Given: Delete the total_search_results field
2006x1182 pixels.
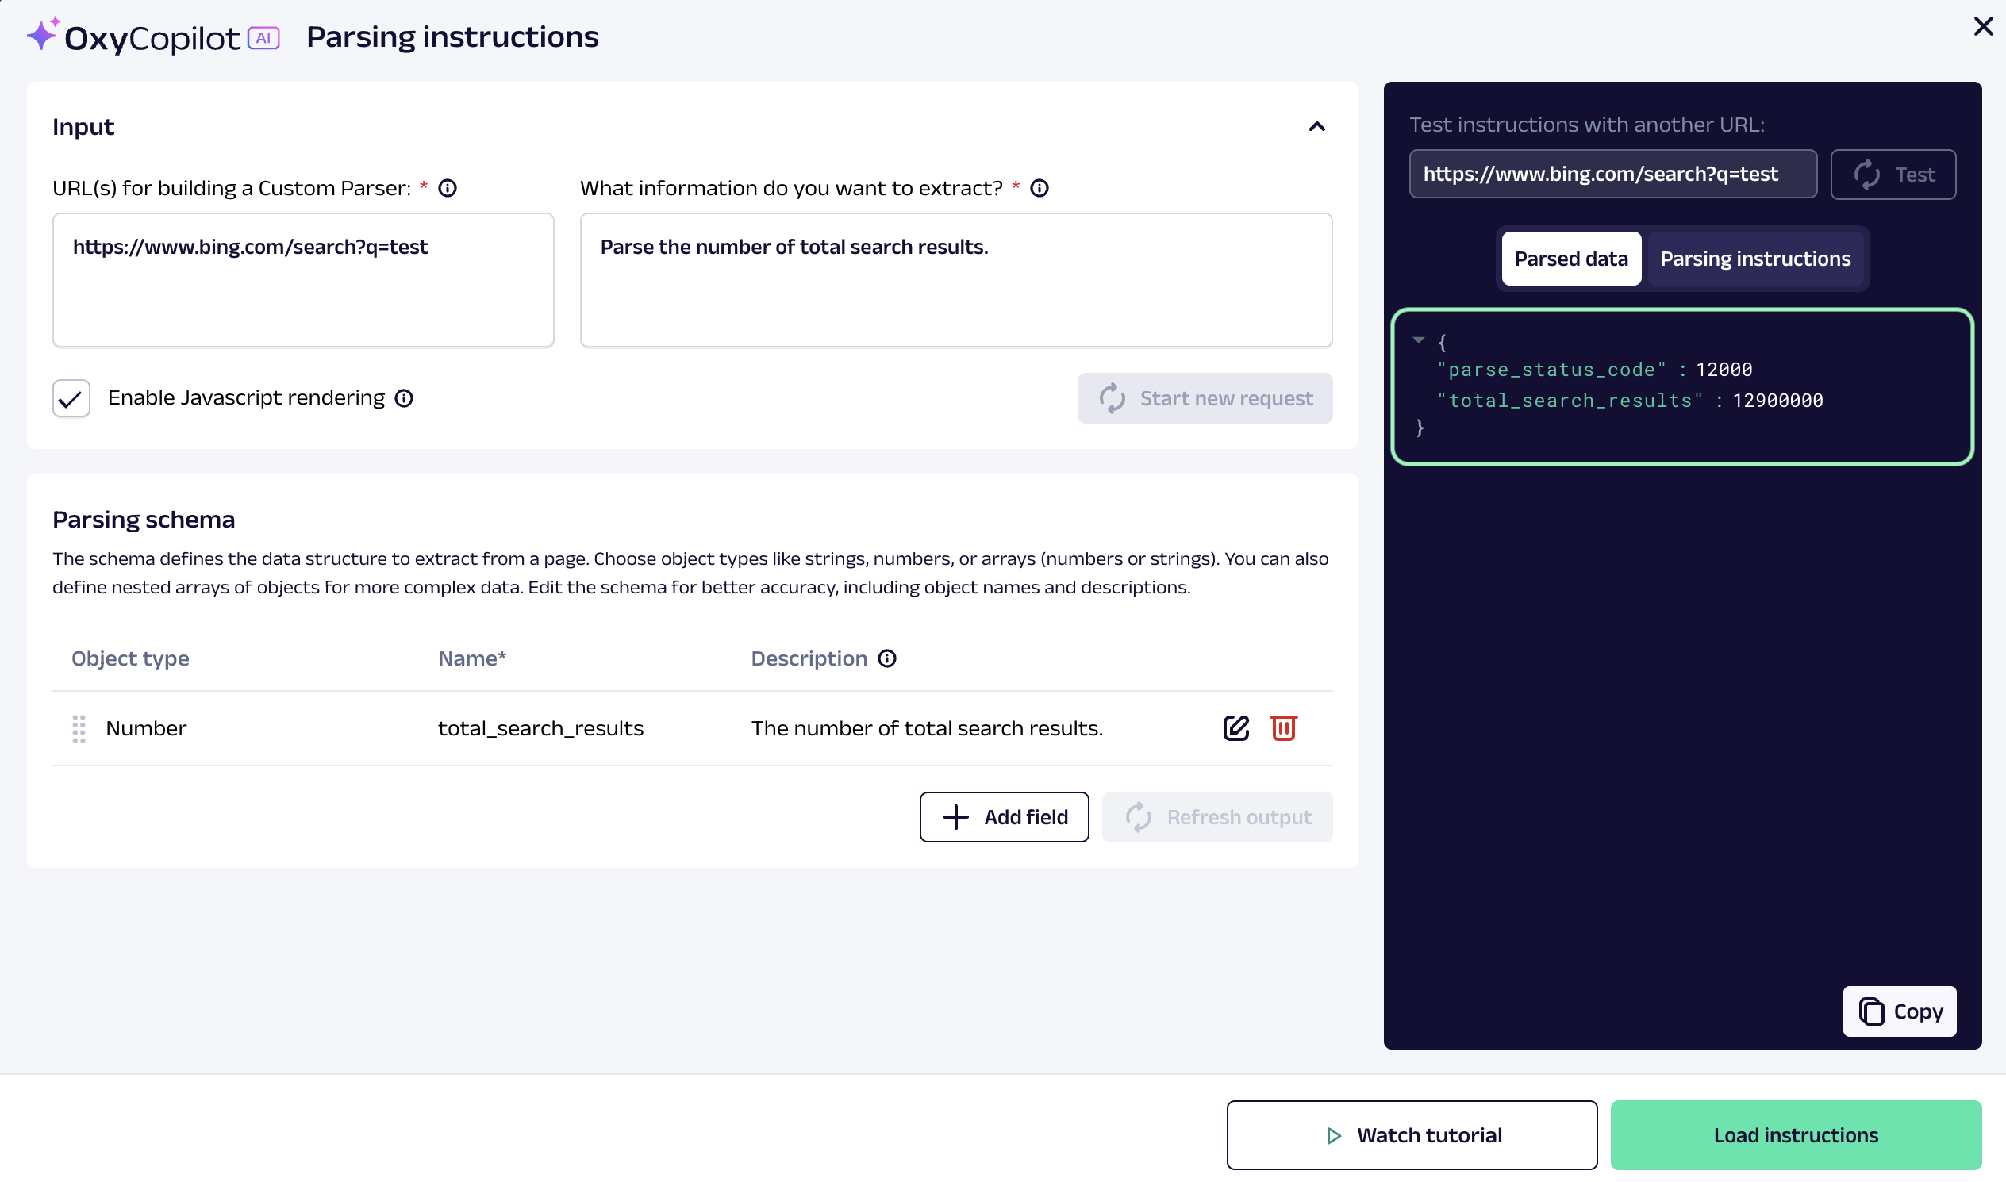Looking at the screenshot, I should (x=1282, y=728).
